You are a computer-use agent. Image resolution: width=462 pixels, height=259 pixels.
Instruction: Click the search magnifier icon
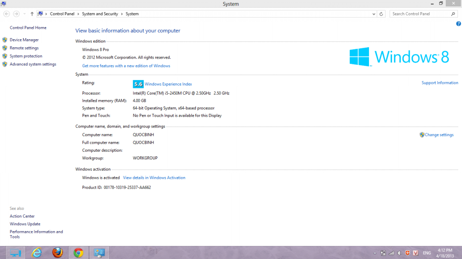tap(453, 14)
